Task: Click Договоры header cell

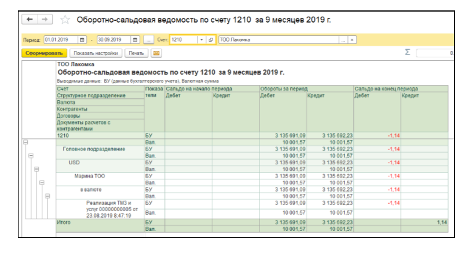Action: pos(100,116)
